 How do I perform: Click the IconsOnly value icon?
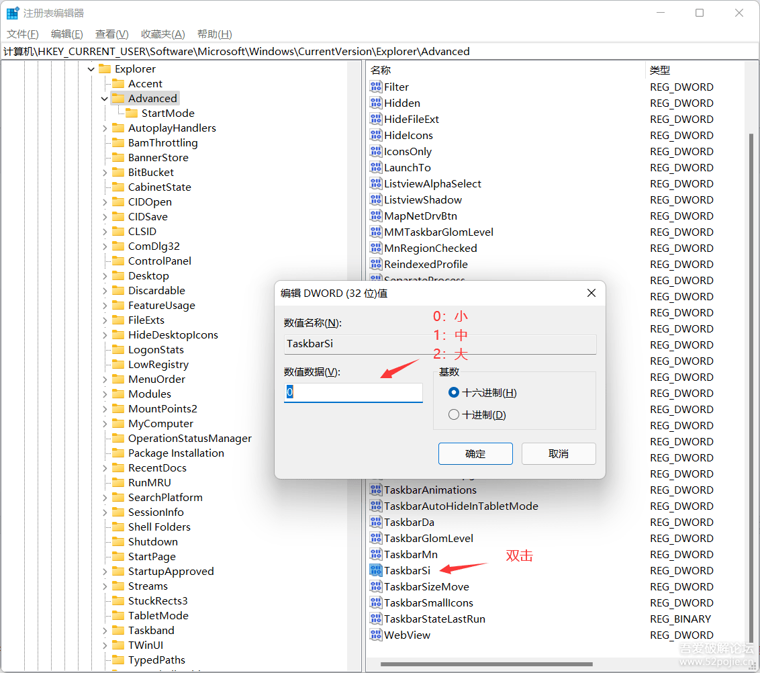pos(376,151)
